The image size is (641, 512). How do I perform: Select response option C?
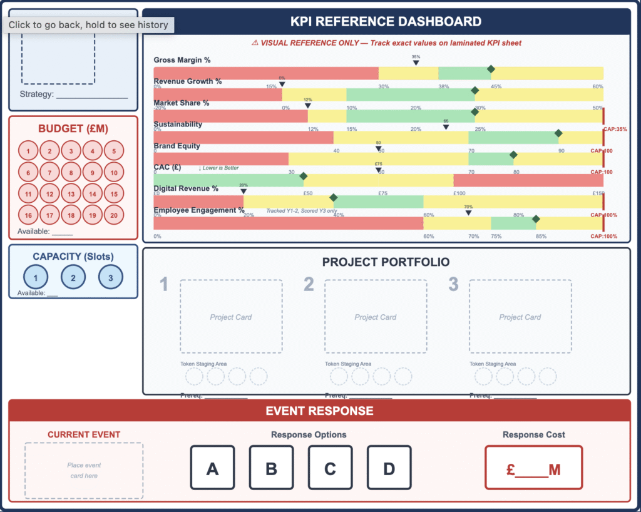[330, 468]
